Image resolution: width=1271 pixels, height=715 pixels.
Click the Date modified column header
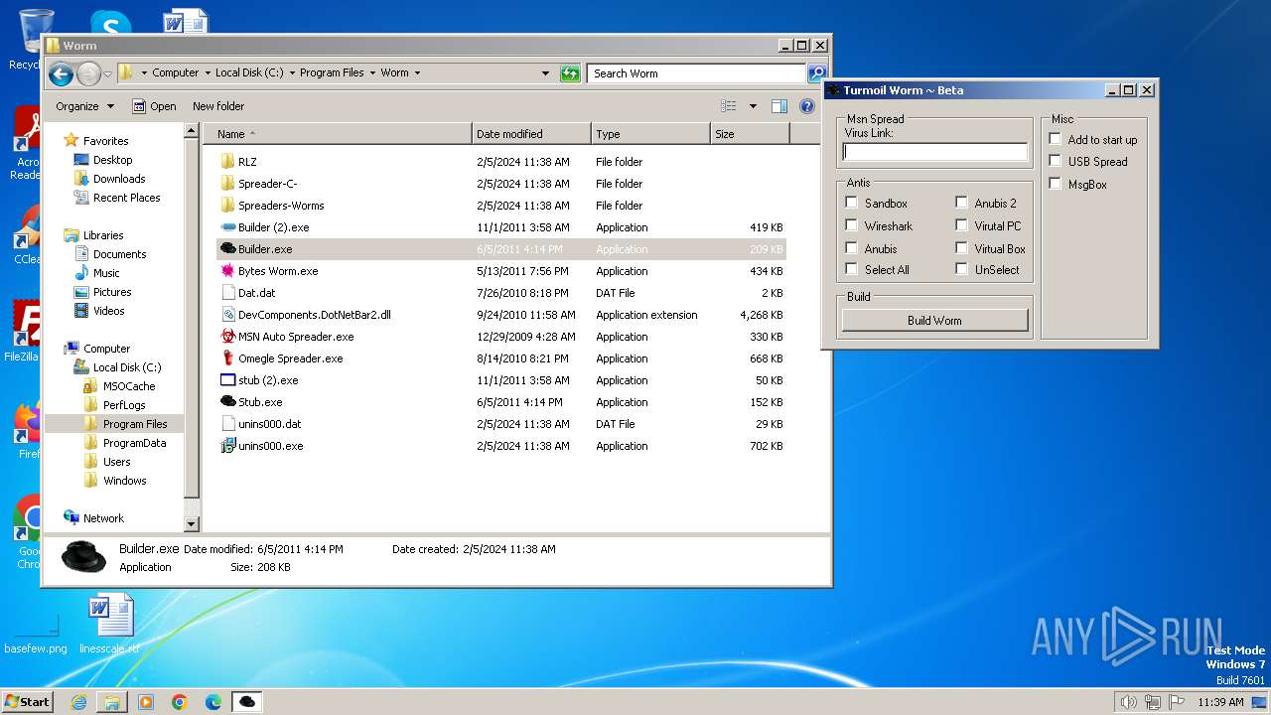(531, 134)
